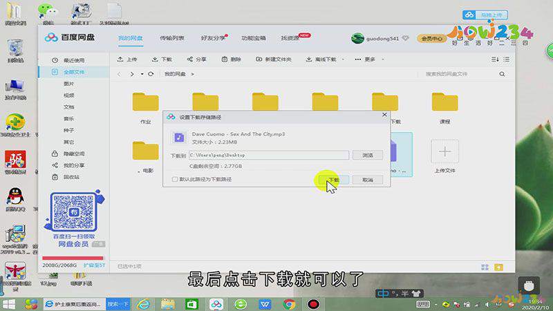Click the red record icon on the taskbar

point(313,304)
